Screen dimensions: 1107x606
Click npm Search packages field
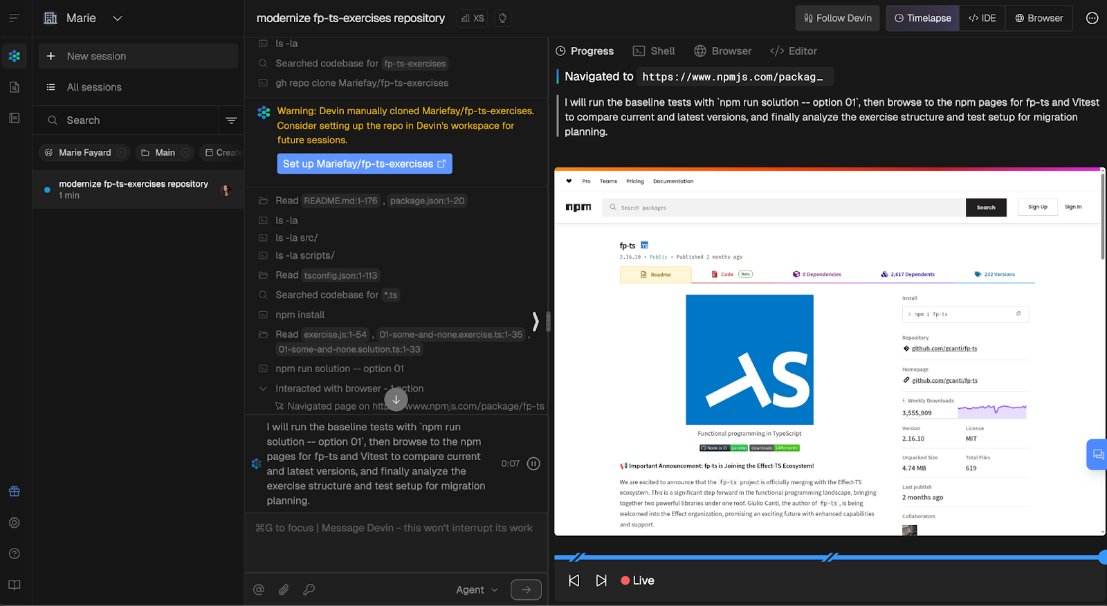[x=785, y=208]
